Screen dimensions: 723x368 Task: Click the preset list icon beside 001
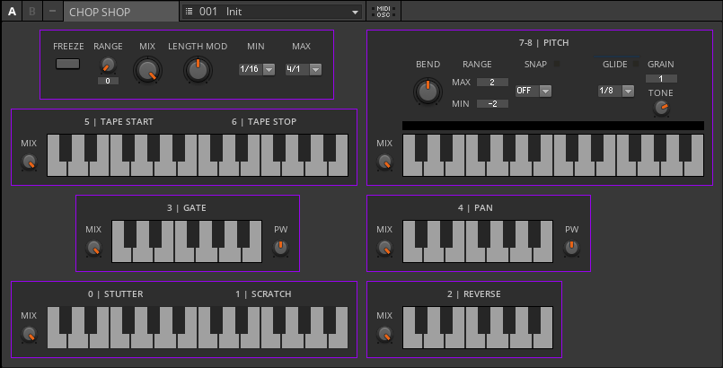[189, 12]
